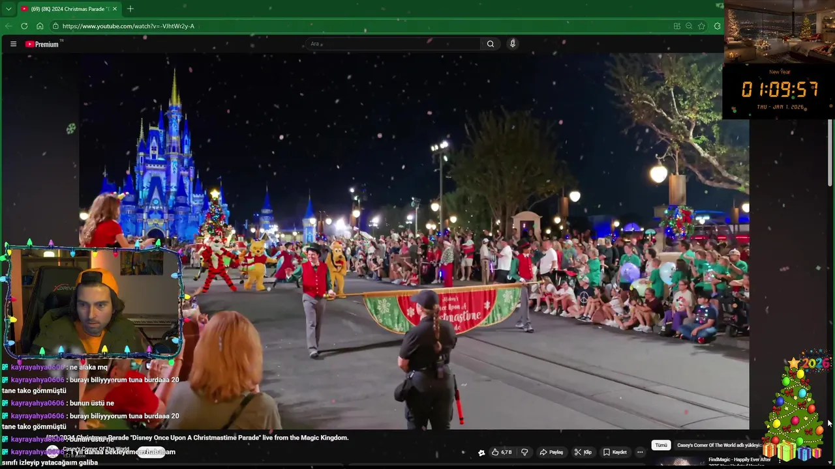Screen dimensions: 835x469
Task: Click the New Year countdown timer overlay
Action: pyautogui.click(x=780, y=91)
